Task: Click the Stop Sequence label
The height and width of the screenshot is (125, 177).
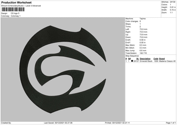Action: 132,56
